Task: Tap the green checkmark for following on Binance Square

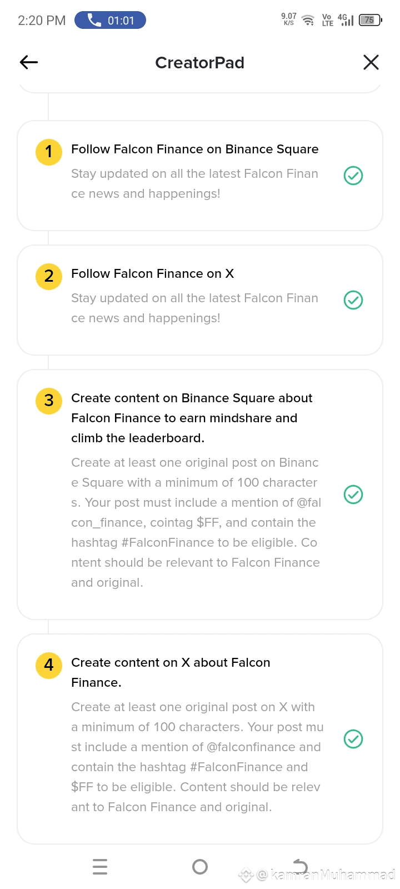Action: 353,176
